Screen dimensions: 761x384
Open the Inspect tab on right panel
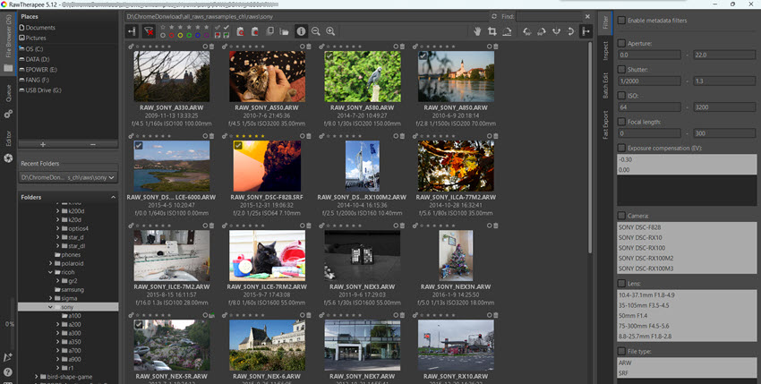point(605,50)
